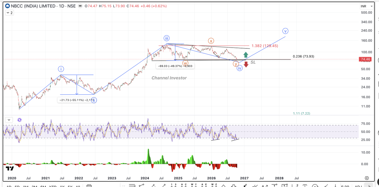Click the 2028 time axis label
This screenshot has width=379, height=187.
[279, 178]
